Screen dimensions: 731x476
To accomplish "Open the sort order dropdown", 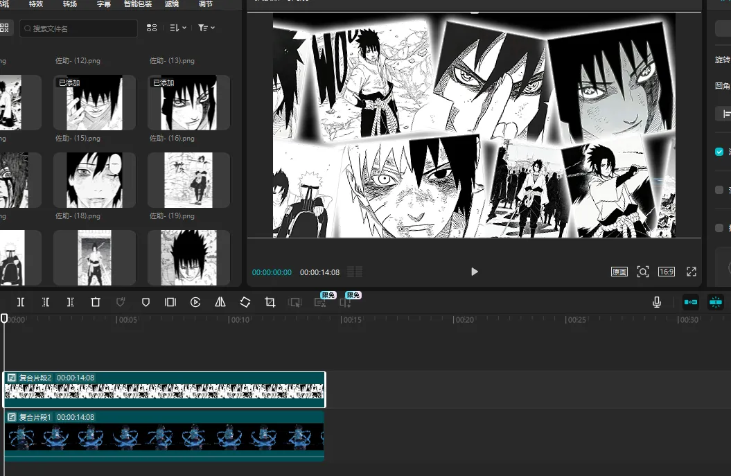I will (x=178, y=28).
